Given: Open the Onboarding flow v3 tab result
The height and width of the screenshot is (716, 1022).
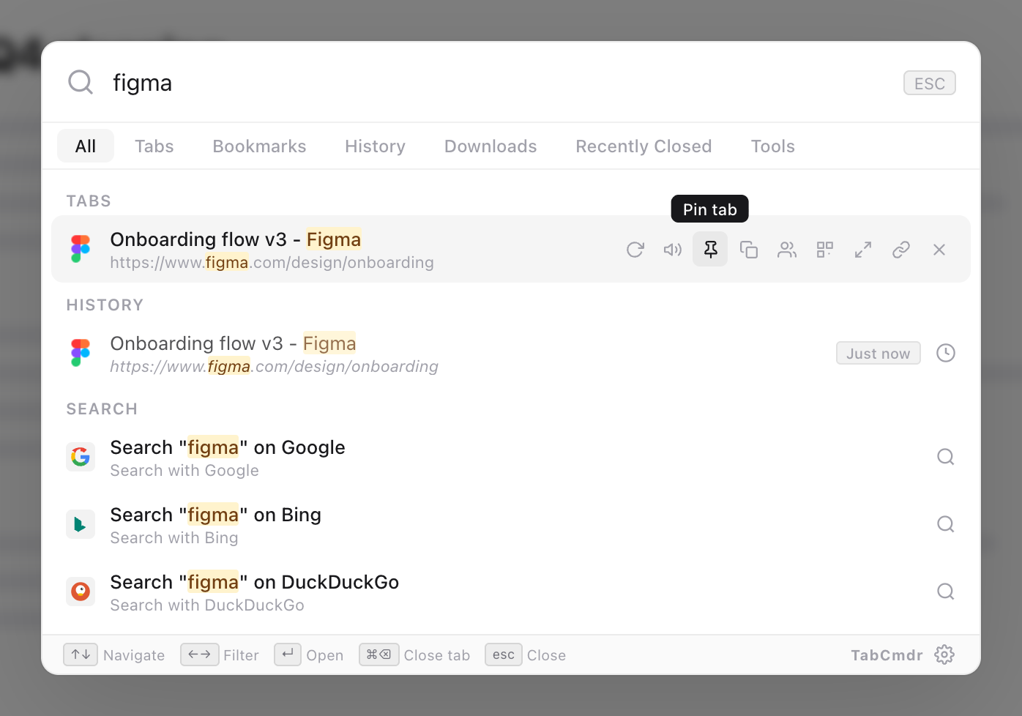Looking at the screenshot, I should (x=511, y=249).
